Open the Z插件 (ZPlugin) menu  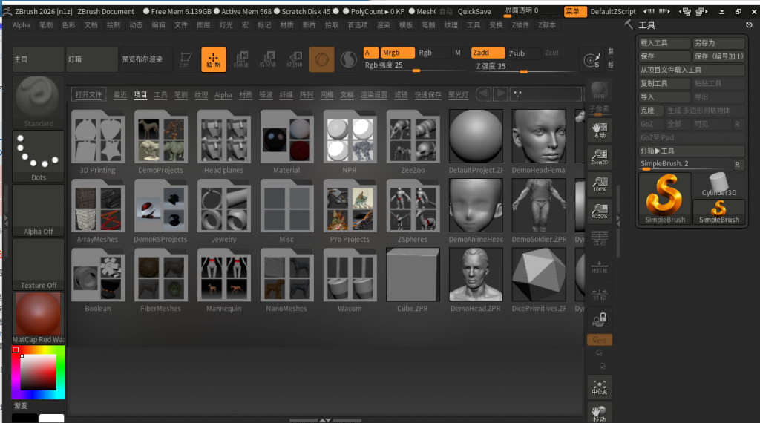[x=520, y=24]
